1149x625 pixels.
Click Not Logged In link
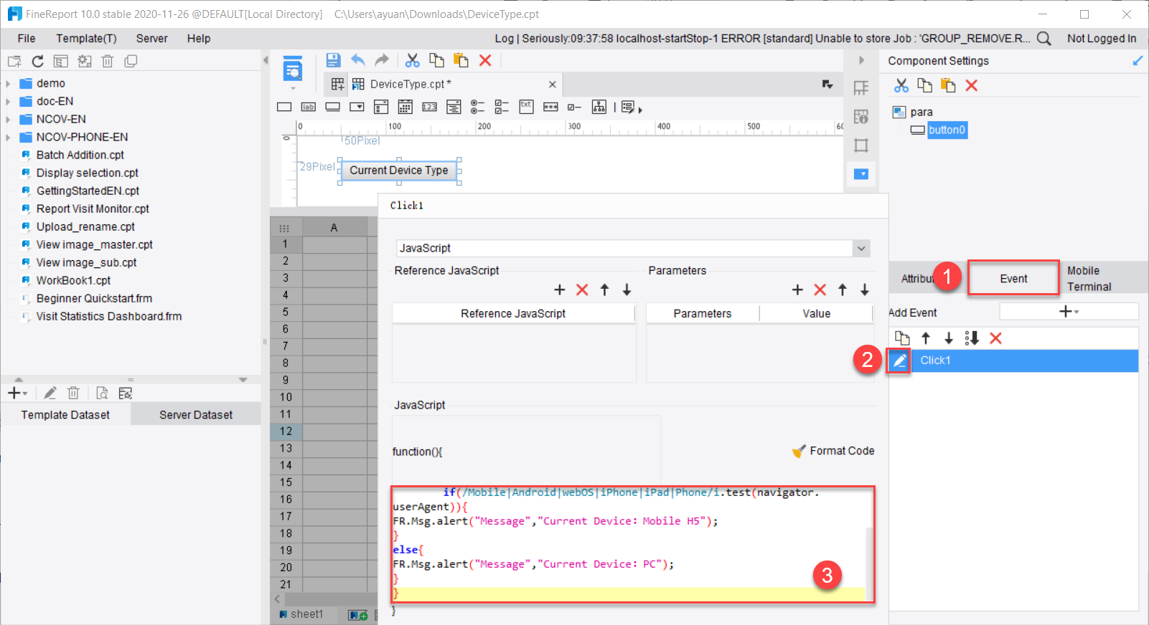click(x=1102, y=39)
